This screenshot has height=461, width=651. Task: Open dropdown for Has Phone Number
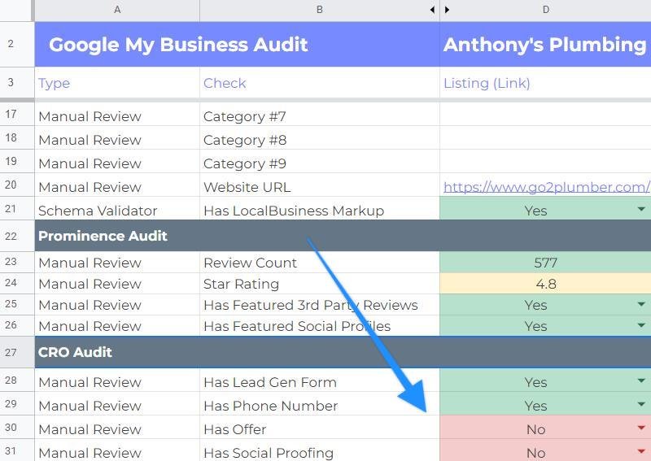(641, 404)
